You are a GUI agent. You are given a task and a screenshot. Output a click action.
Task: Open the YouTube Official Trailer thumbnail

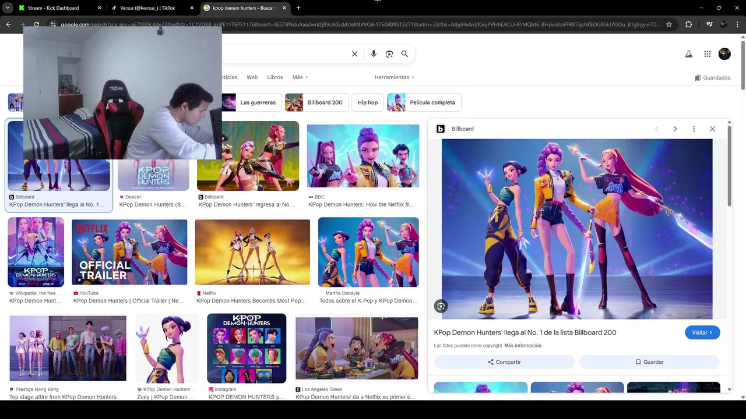pos(129,252)
